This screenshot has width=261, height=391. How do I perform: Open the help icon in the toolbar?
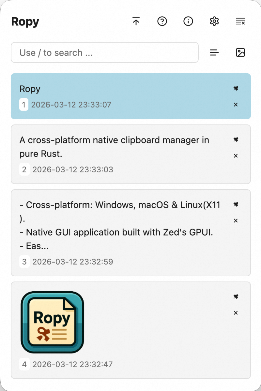click(162, 21)
